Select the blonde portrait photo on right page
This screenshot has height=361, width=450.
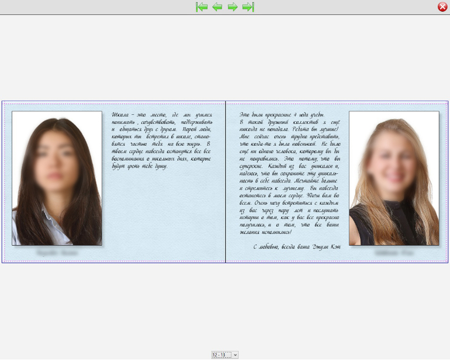(x=394, y=178)
